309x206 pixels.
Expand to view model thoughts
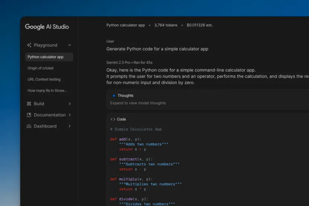coord(138,103)
